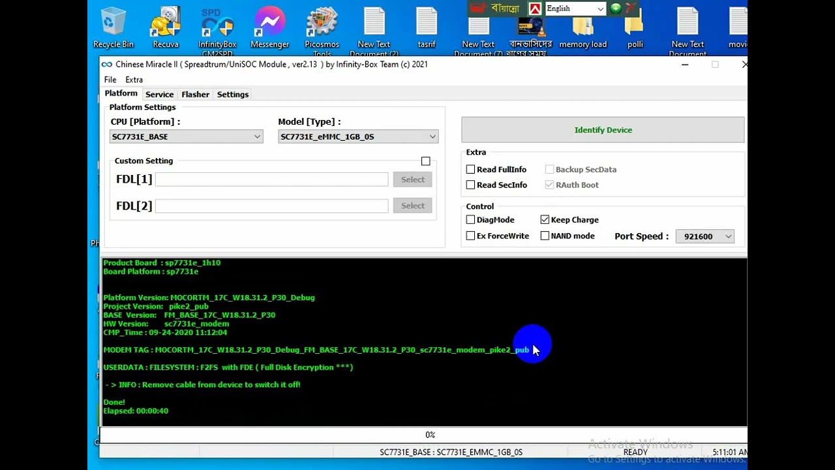Expand the Model [Type] dropdown
This screenshot has height=470, width=835.
coord(358,136)
